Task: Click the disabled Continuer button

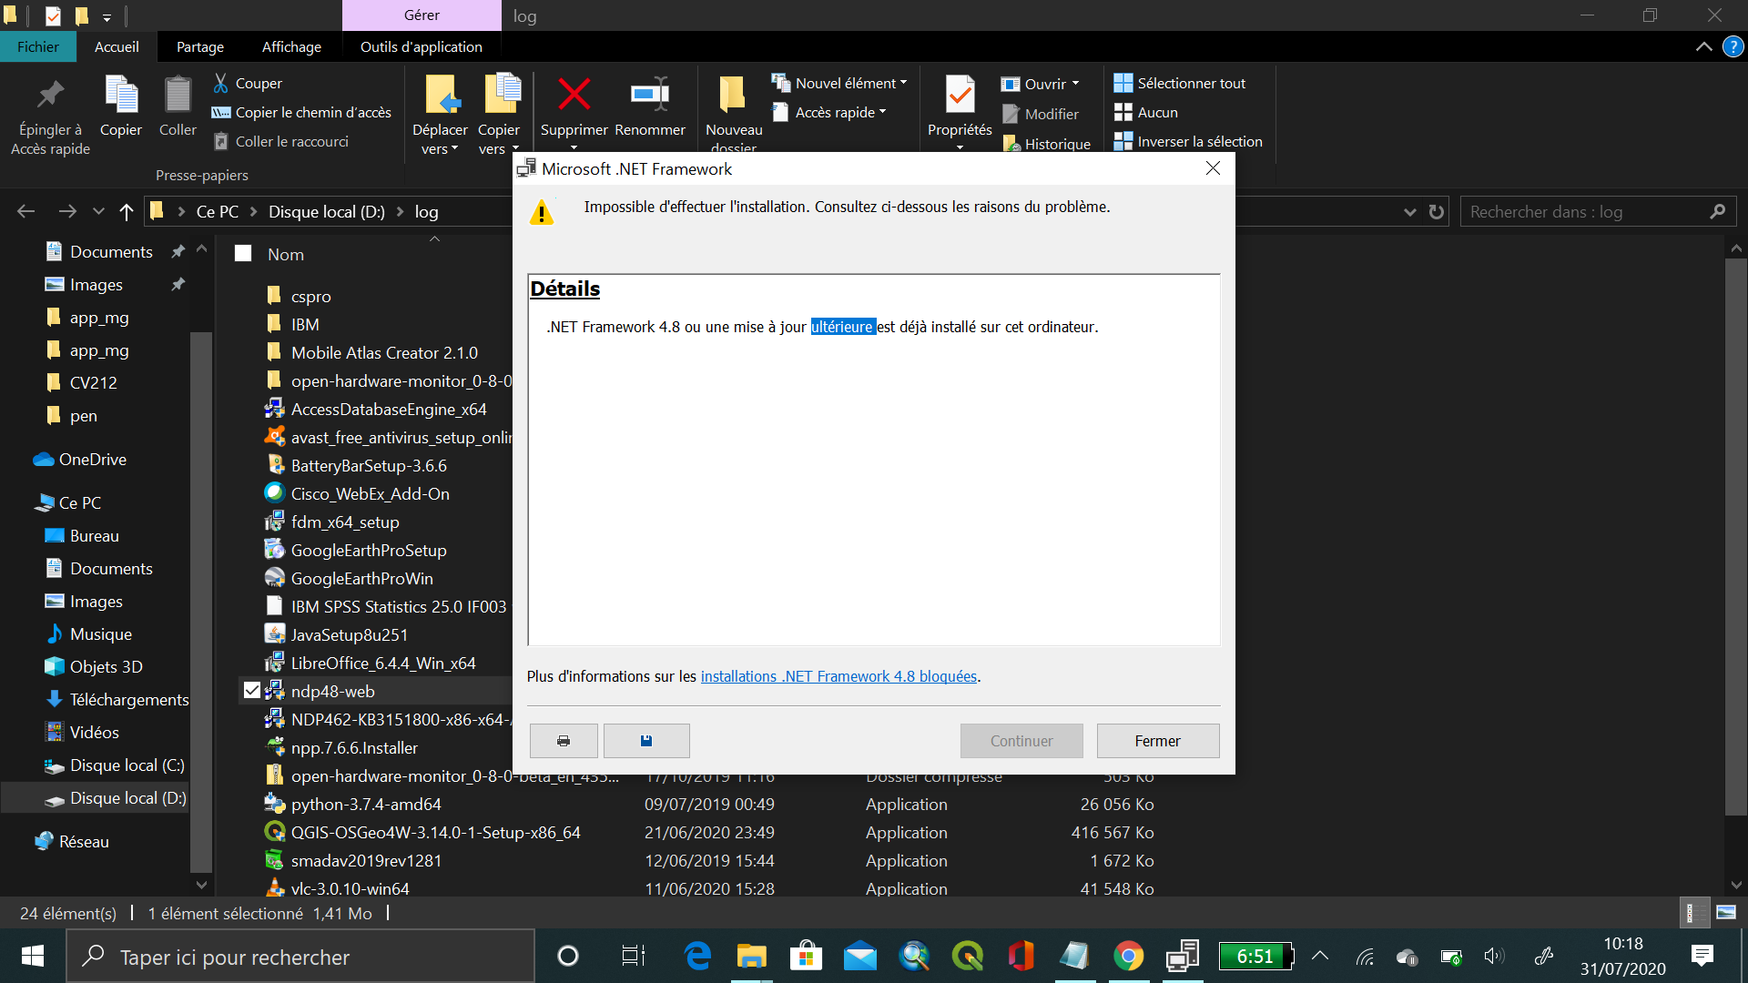Action: tap(1021, 741)
